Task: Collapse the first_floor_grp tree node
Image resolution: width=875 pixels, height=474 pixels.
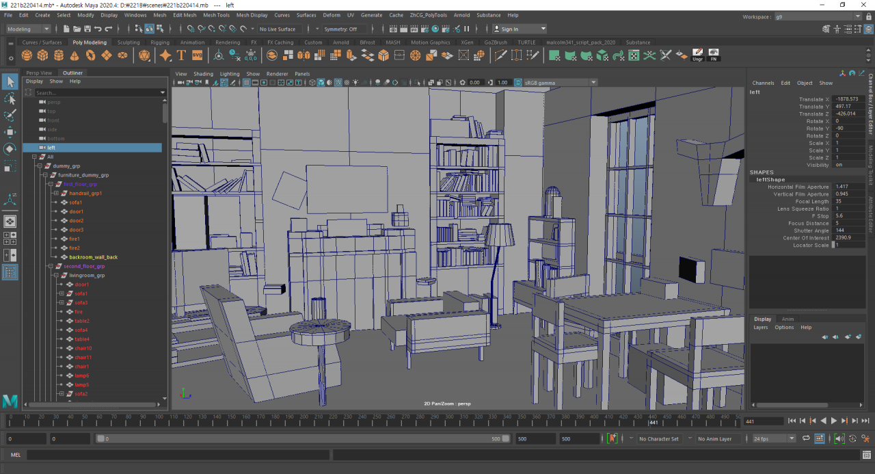Action: (x=50, y=184)
